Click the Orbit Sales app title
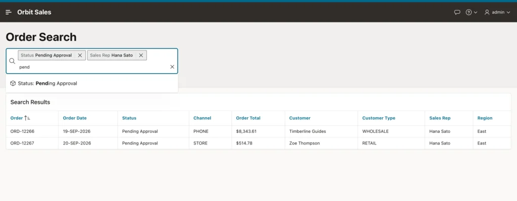The height and width of the screenshot is (201, 517). click(x=34, y=12)
